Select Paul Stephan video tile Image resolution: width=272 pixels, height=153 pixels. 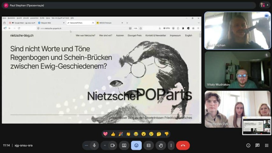[238, 31]
